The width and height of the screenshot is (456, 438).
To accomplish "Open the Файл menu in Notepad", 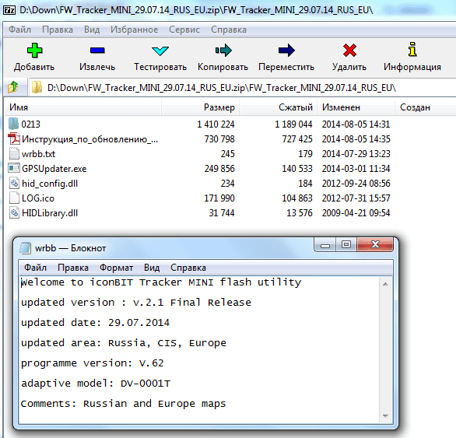I will click(x=35, y=268).
